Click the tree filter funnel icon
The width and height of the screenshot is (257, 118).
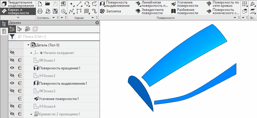12,37
